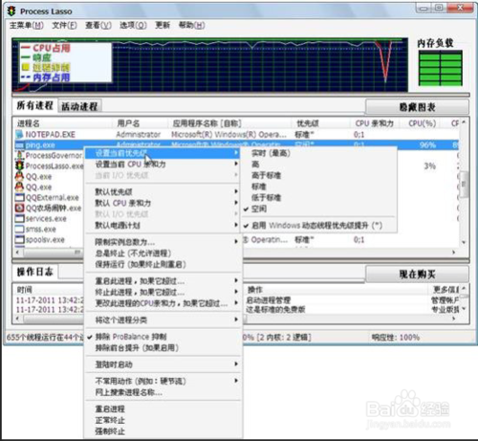Click the QQ农场闹钟.exe icon
Image resolution: width=478 pixels, height=441 pixels.
point(20,208)
